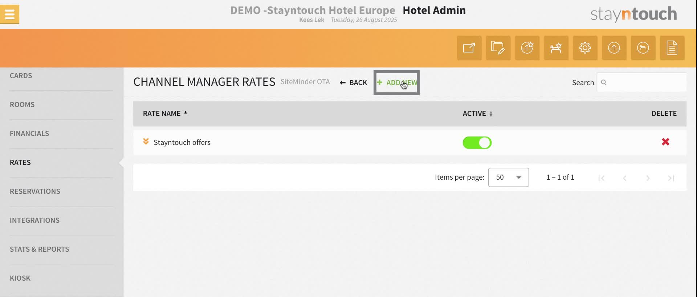
Task: Sort by Rate Name column
Action: (x=165, y=113)
